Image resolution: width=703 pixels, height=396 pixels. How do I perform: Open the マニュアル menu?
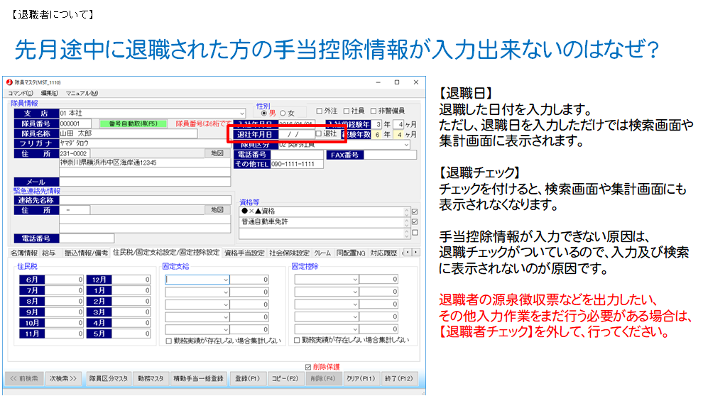pos(82,93)
